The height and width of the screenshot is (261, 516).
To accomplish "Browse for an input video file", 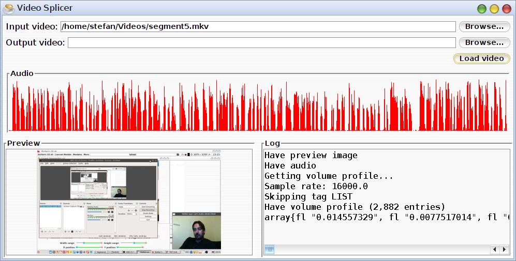I will (484, 26).
